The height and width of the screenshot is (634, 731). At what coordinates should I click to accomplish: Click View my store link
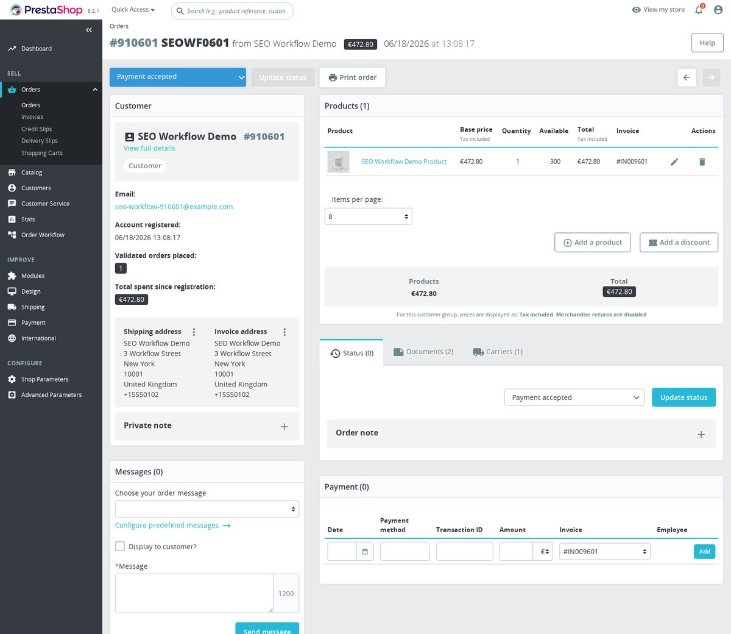(x=659, y=10)
